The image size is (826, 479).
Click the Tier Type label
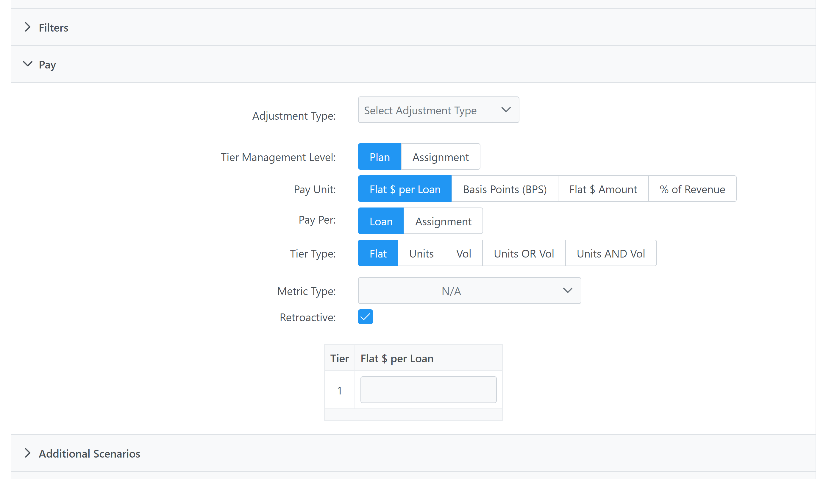pyautogui.click(x=313, y=254)
